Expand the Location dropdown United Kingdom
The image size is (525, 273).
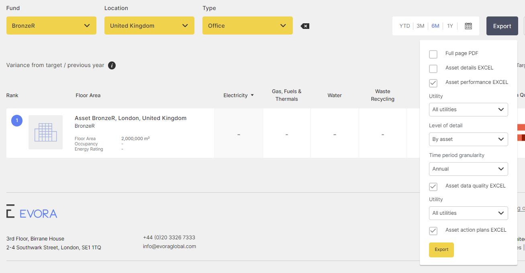point(149,26)
